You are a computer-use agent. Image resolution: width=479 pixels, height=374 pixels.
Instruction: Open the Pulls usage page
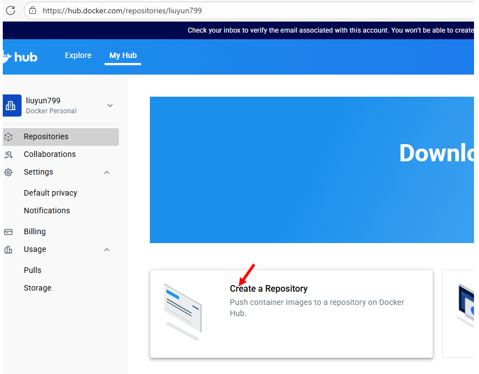[x=33, y=270]
